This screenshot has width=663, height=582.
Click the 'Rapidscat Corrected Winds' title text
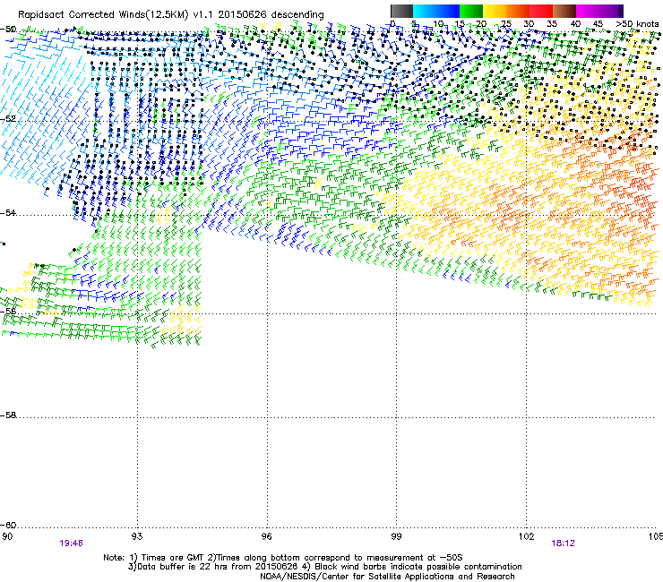(103, 15)
